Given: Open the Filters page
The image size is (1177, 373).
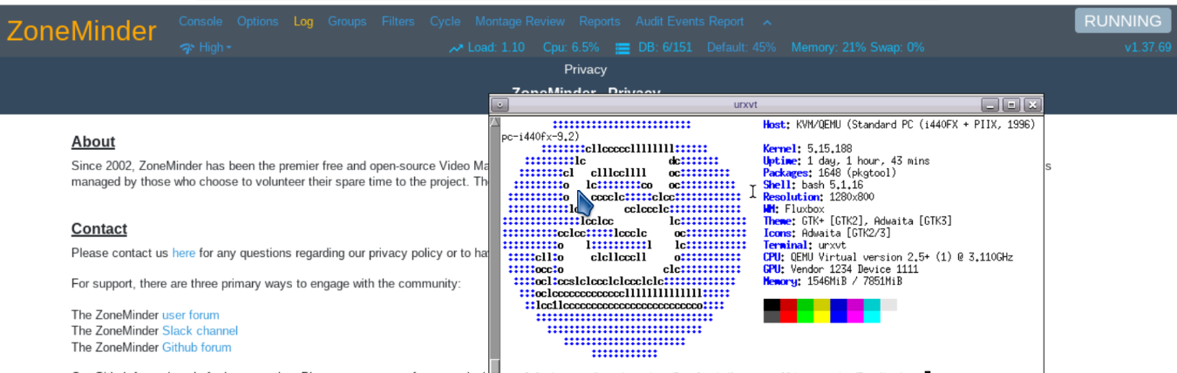Looking at the screenshot, I should pyautogui.click(x=398, y=21).
